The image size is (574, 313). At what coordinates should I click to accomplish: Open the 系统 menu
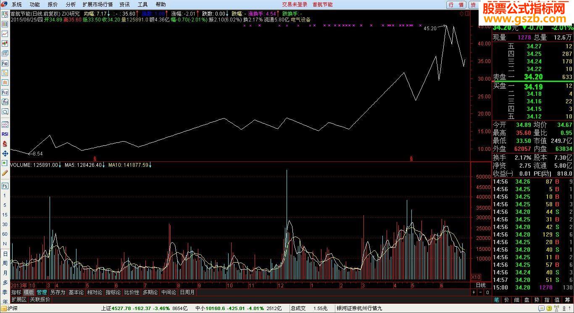coord(17,5)
